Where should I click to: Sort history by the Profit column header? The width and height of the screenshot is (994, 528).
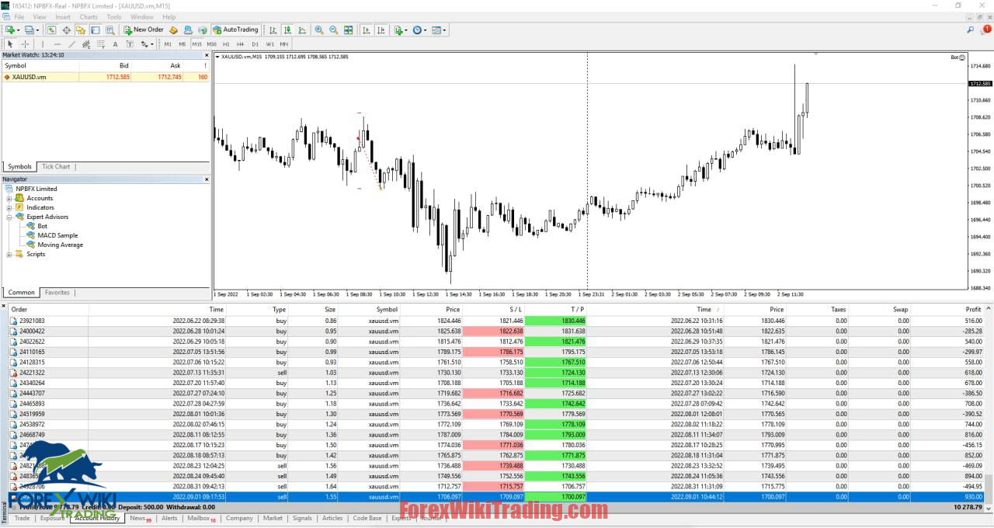pos(973,309)
